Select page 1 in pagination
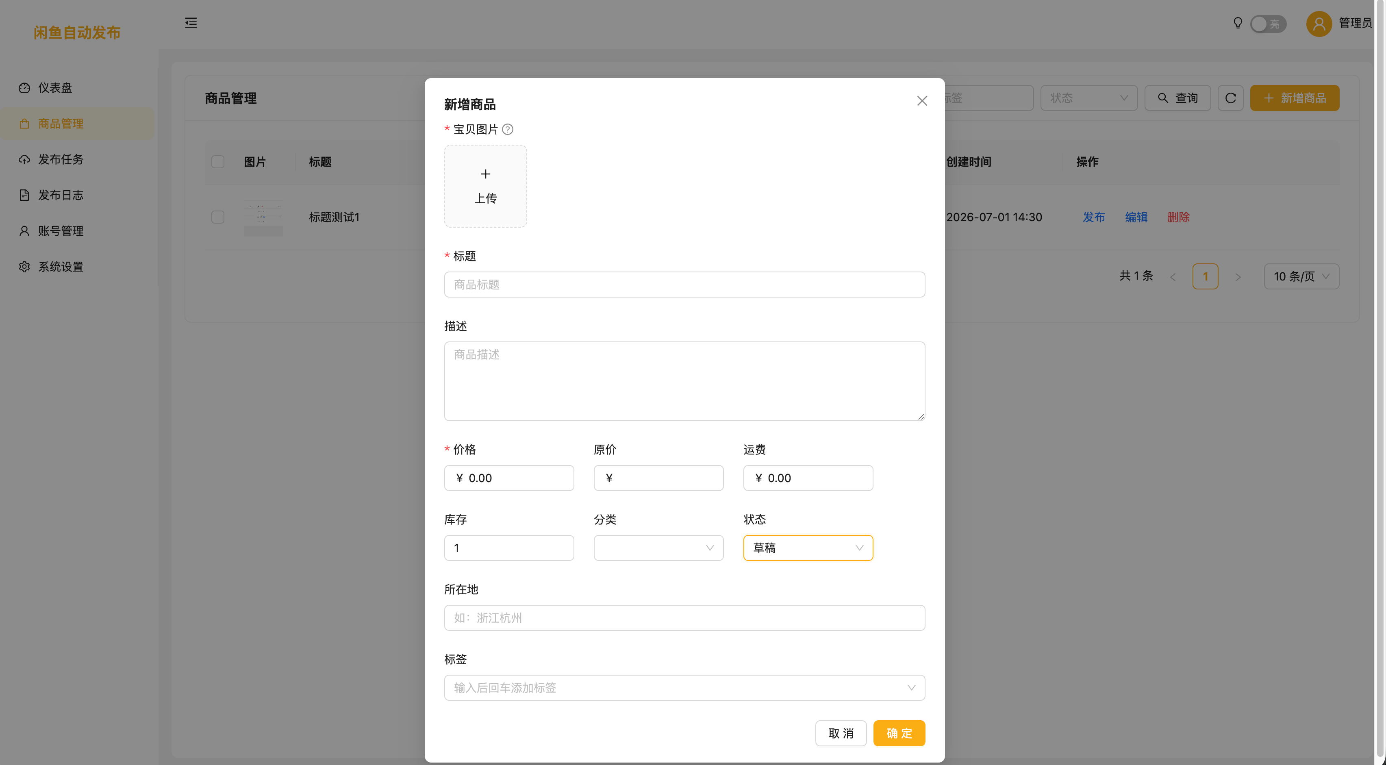Image resolution: width=1386 pixels, height=765 pixels. (x=1205, y=276)
